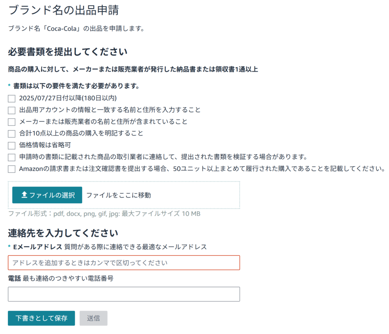Check the 2025/07/27以降(180日以内) checkbox
389x334 pixels.
tap(11, 98)
